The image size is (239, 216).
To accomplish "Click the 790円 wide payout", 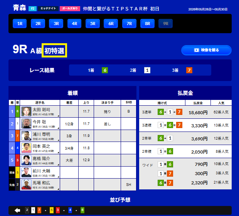I will (x=201, y=164).
